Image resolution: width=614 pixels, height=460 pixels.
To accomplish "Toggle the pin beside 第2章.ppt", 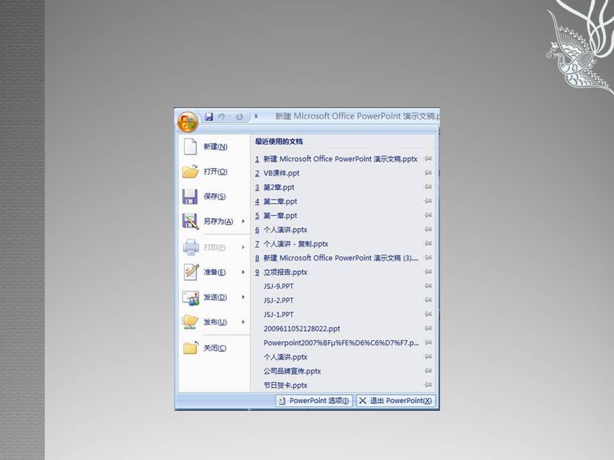I will (428, 187).
